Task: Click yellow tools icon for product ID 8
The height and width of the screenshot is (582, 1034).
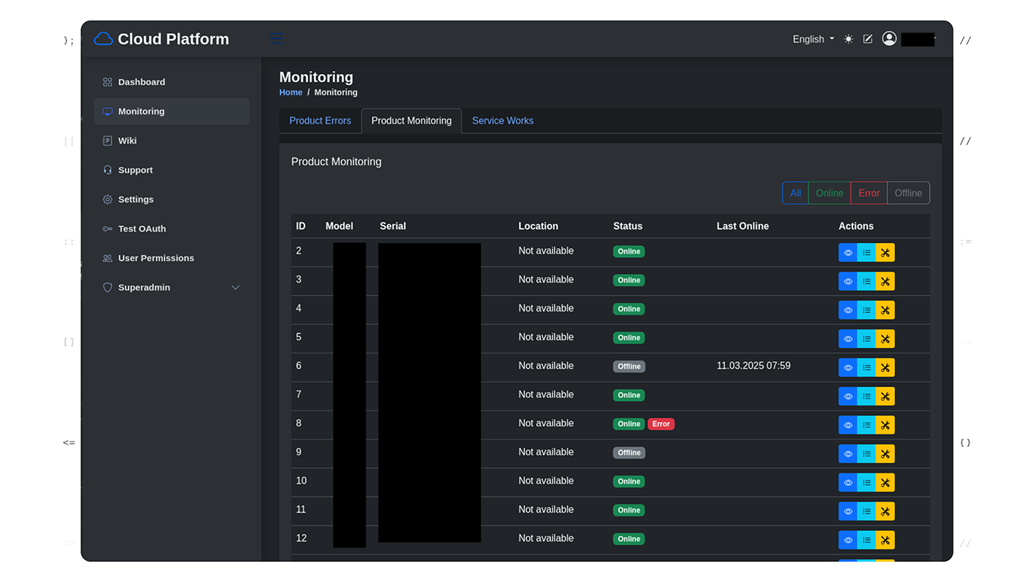Action: [x=885, y=425]
